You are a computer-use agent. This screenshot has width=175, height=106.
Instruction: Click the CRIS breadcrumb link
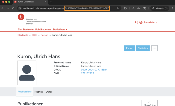[x=34, y=35]
